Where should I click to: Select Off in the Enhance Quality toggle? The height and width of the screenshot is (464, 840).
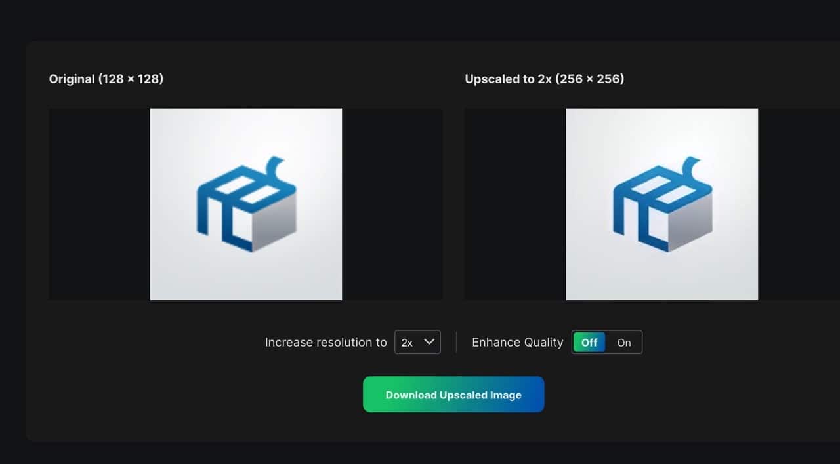pyautogui.click(x=589, y=342)
